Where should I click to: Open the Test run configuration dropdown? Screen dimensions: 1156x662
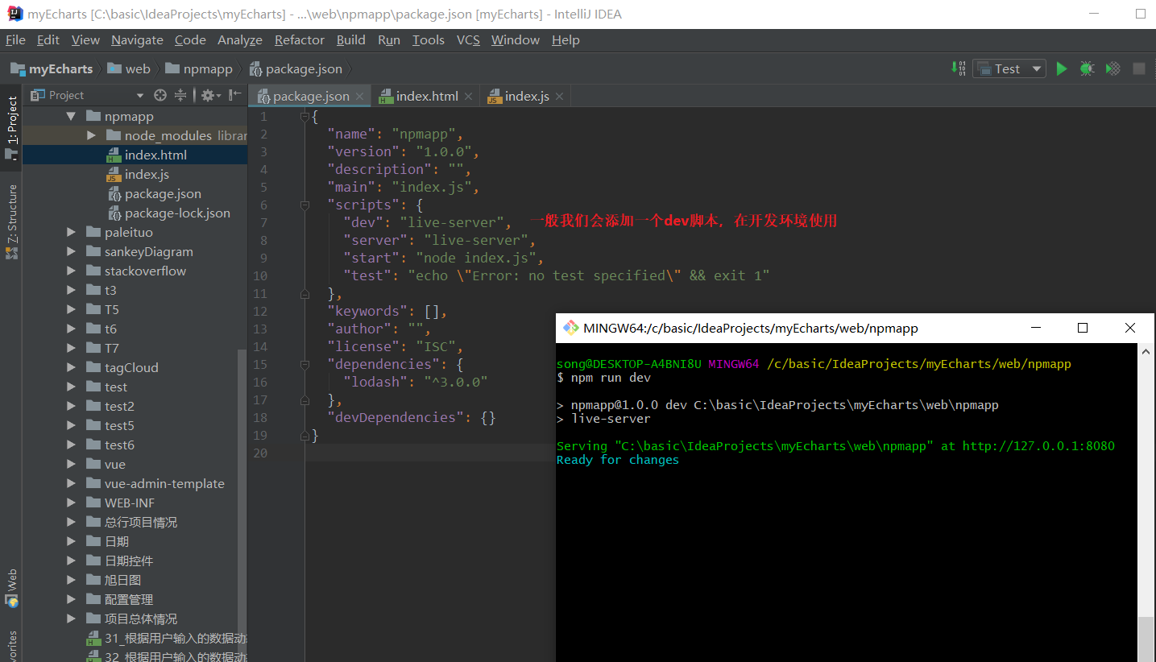(x=1009, y=69)
